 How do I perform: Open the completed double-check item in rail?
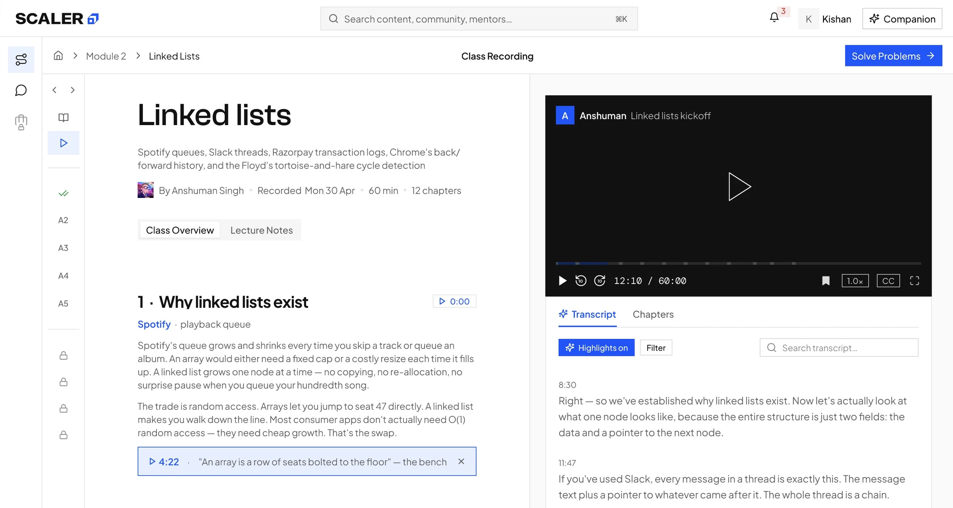pyautogui.click(x=64, y=193)
